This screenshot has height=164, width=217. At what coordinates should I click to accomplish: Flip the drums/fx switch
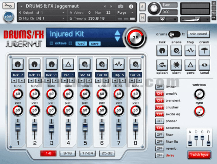[174, 34]
